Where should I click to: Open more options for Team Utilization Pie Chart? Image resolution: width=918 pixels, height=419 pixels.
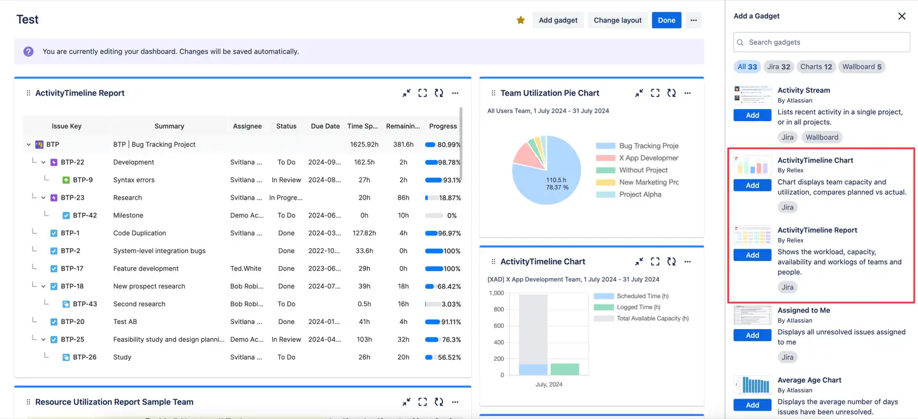(687, 93)
